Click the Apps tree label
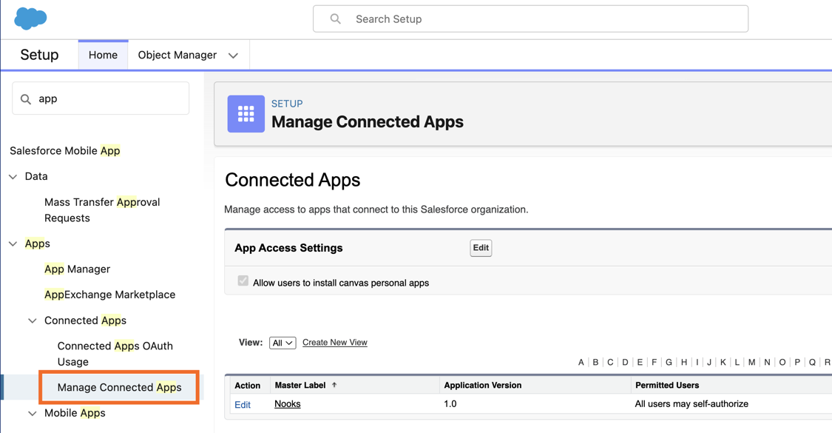The height and width of the screenshot is (433, 832). (37, 244)
